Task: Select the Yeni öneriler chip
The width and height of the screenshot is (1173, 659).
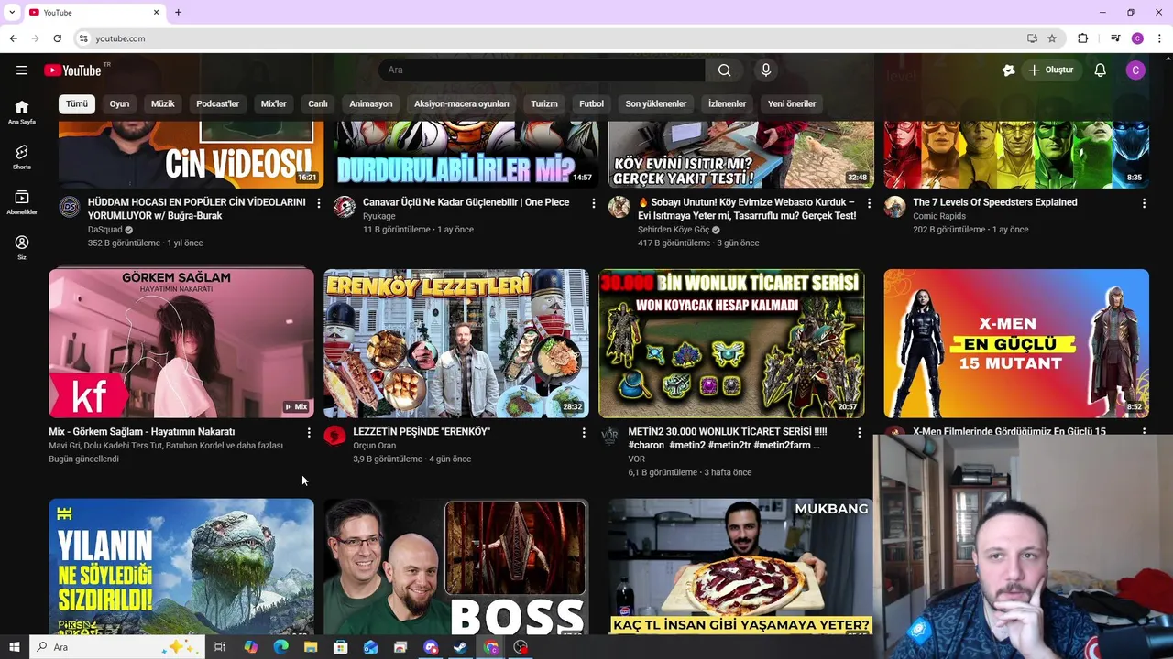Action: pos(792,103)
